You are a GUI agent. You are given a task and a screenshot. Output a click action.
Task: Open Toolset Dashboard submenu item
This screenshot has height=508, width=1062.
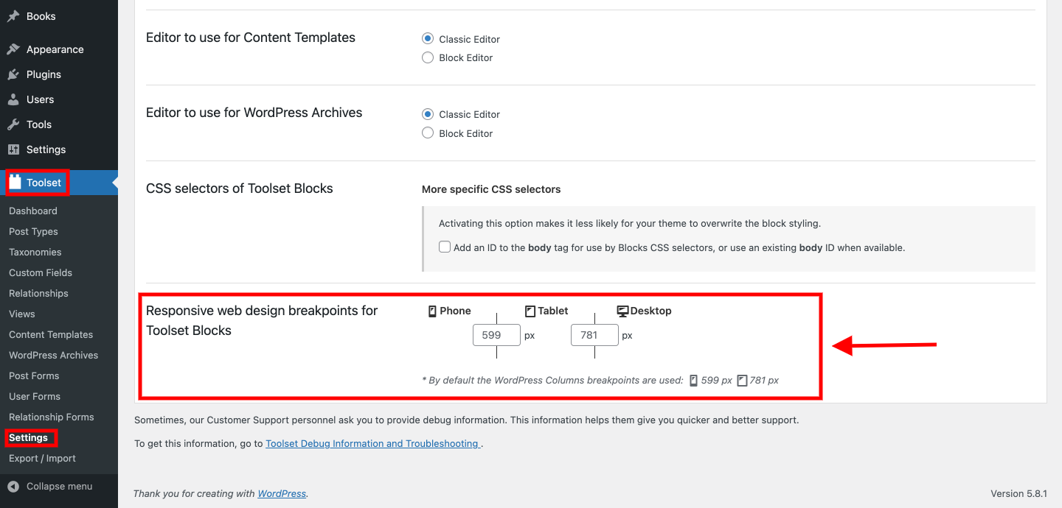point(33,211)
